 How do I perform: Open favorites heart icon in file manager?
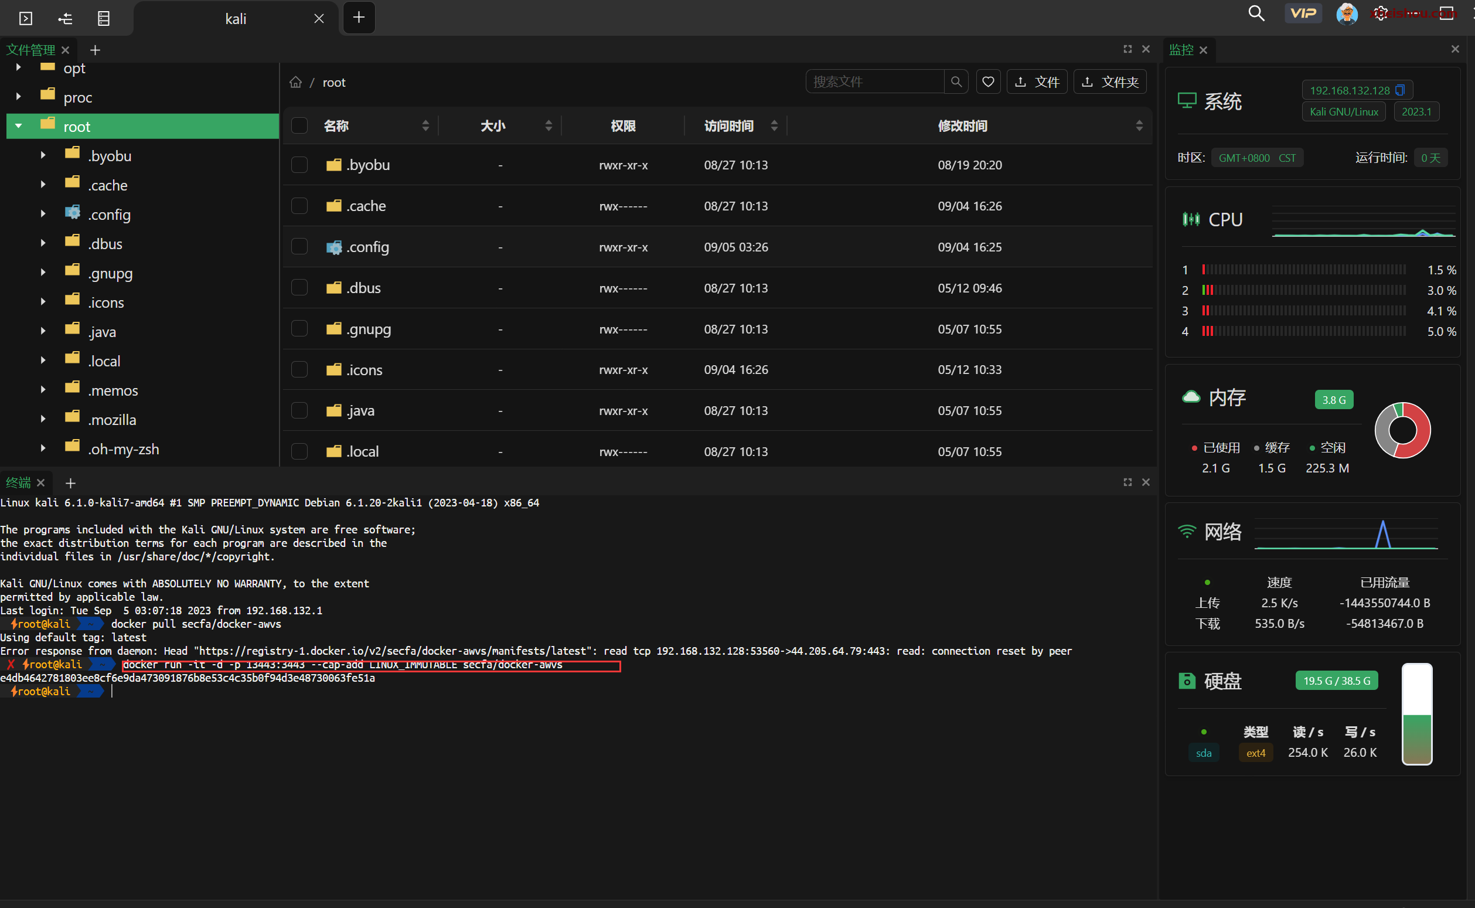(987, 81)
